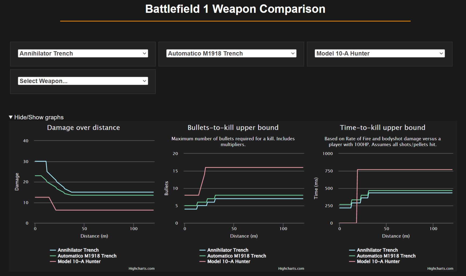Open the Automatico M1918 Trench weapon dropdown
This screenshot has height=276, width=466.
pyautogui.click(x=231, y=53)
